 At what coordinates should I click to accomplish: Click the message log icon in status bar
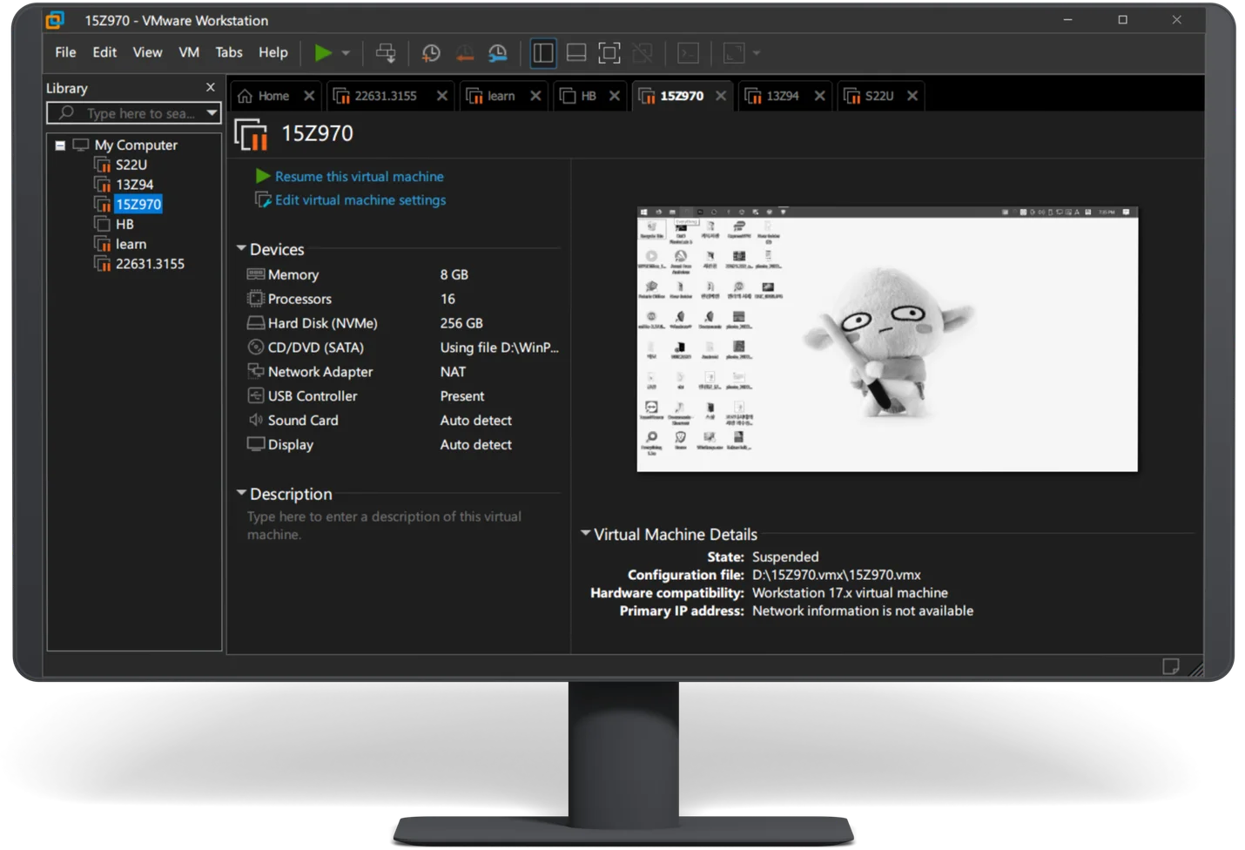tap(1171, 666)
